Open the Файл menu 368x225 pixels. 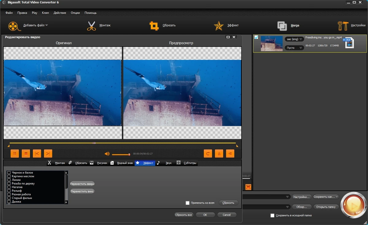point(9,13)
